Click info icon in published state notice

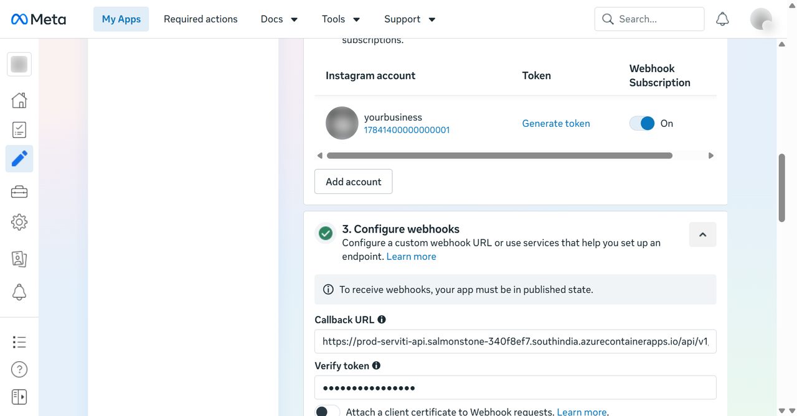[328, 290]
